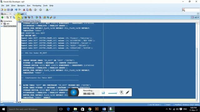The image size is (200, 112).
Task: Open the editor tab list dropdown
Action: pos(198,14)
